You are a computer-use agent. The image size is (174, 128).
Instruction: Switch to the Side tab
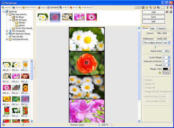(152, 28)
